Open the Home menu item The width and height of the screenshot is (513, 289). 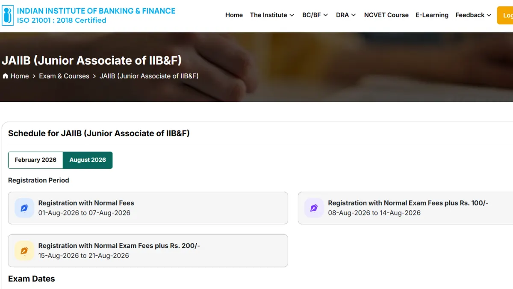(234, 15)
